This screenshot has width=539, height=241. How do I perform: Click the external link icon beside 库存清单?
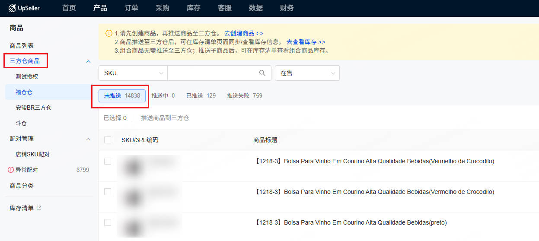click(39, 208)
